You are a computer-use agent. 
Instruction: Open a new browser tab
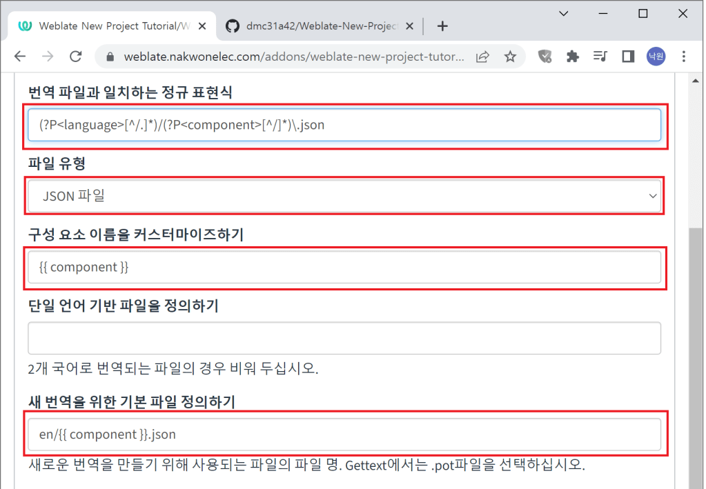coord(443,26)
